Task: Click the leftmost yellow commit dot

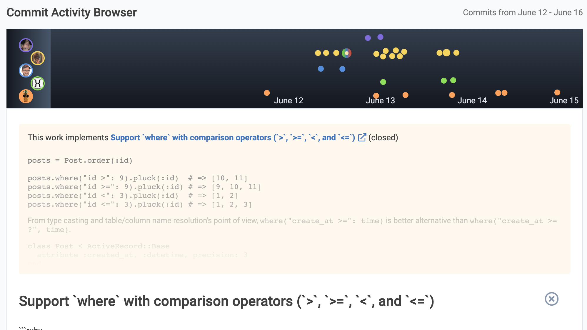Action: 318,53
